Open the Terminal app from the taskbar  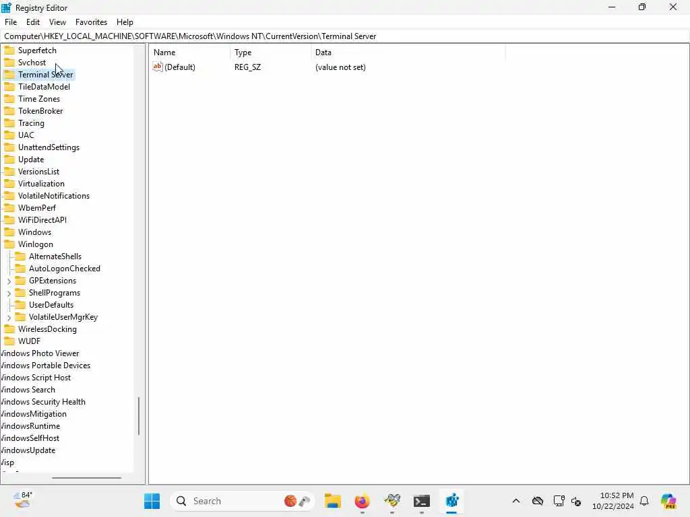click(x=422, y=501)
